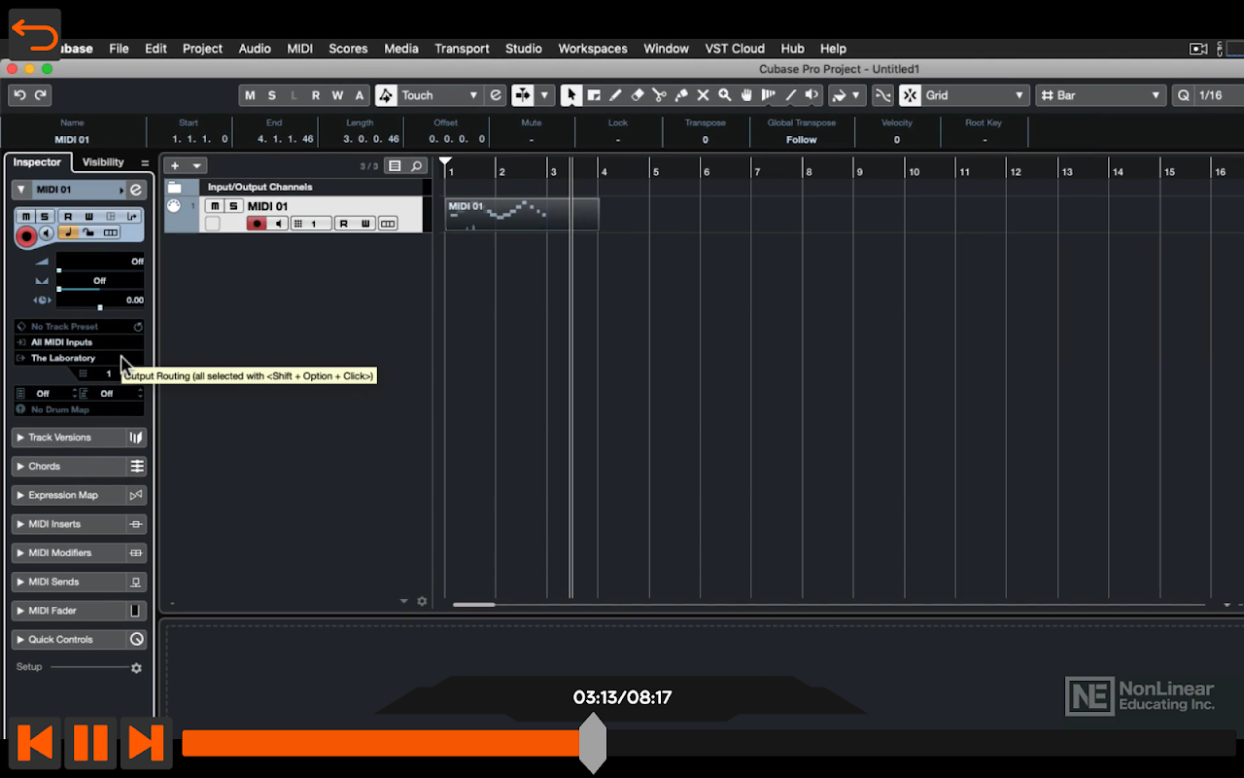The image size is (1244, 778).
Task: Undo the last action in toolbar
Action: [x=19, y=95]
